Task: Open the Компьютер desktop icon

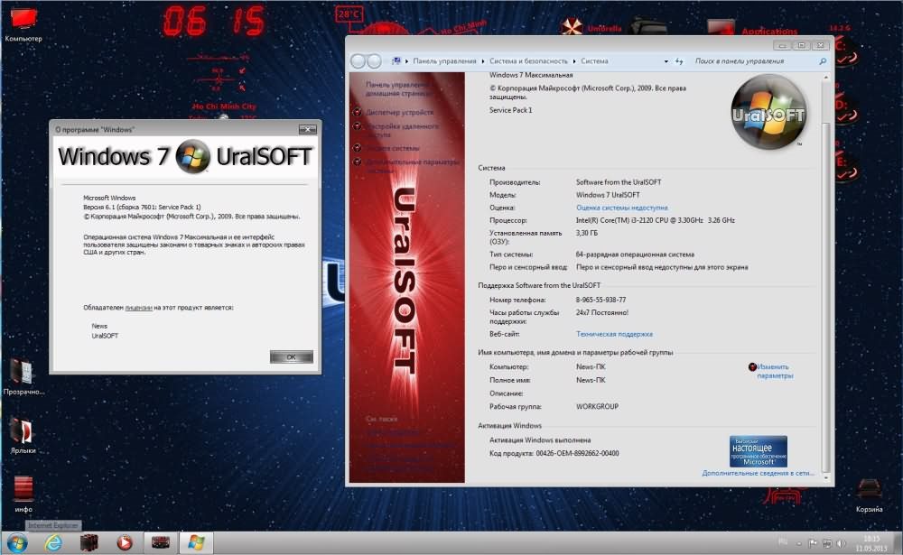Action: coord(23,18)
